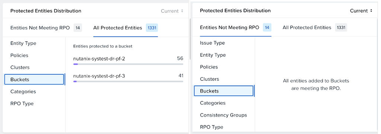Click 'Entities protected to a bucket' heading

(x=103, y=46)
